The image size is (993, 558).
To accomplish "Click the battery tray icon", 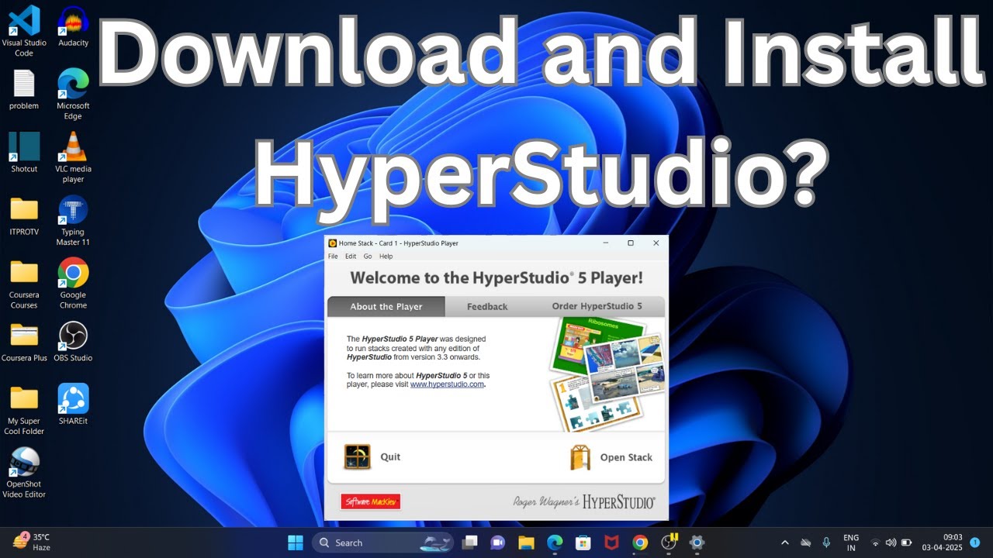I will tap(906, 542).
